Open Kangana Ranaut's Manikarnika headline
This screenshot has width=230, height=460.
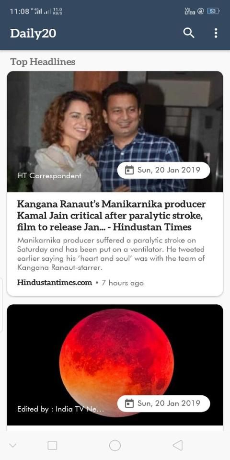pyautogui.click(x=112, y=215)
